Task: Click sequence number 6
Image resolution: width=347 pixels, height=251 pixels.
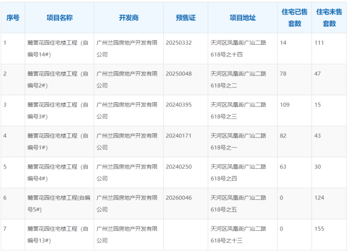Action: [5, 198]
